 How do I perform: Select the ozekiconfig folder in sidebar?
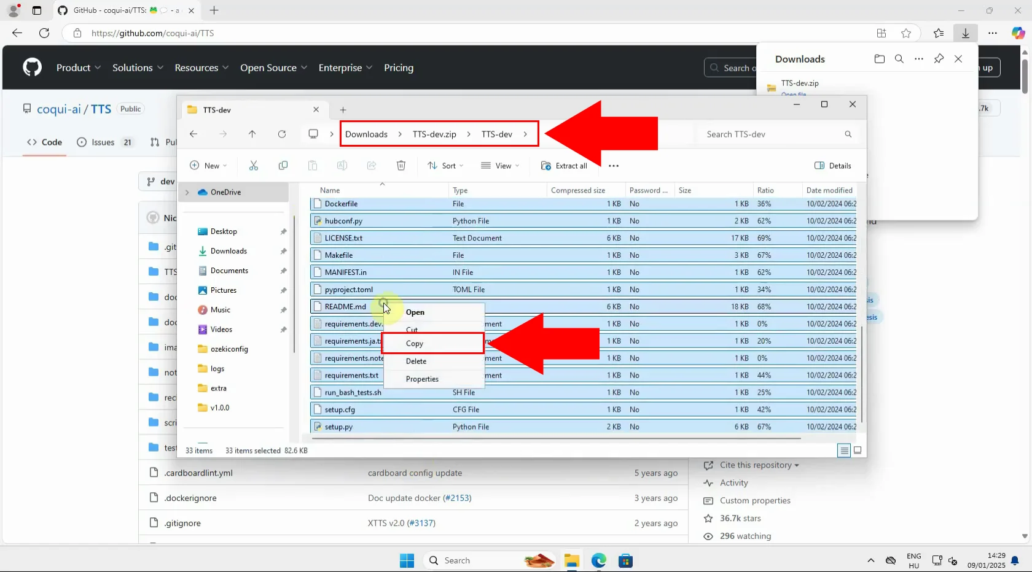click(x=229, y=349)
